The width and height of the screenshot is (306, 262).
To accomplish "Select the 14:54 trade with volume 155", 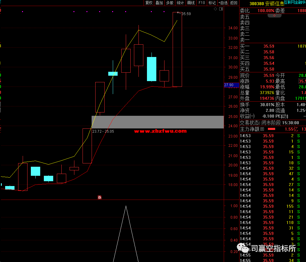I will (269, 206).
